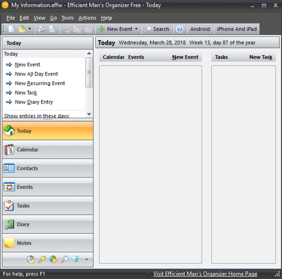
Task: Click the New Recurring Event link
Action: click(40, 83)
